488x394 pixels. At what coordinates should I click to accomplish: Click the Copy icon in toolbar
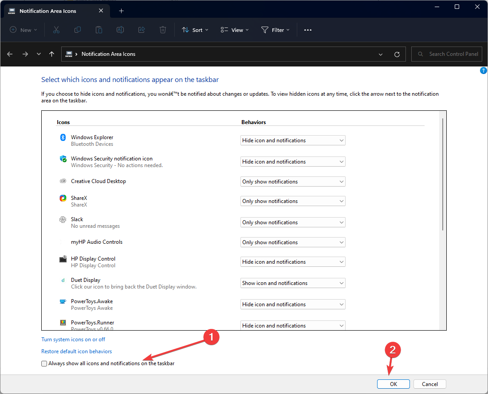point(78,30)
